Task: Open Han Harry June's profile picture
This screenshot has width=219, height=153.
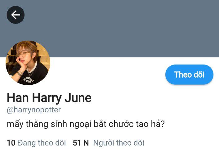Action: point(28,63)
